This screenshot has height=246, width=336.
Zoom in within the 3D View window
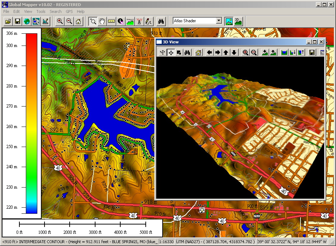coord(245,52)
